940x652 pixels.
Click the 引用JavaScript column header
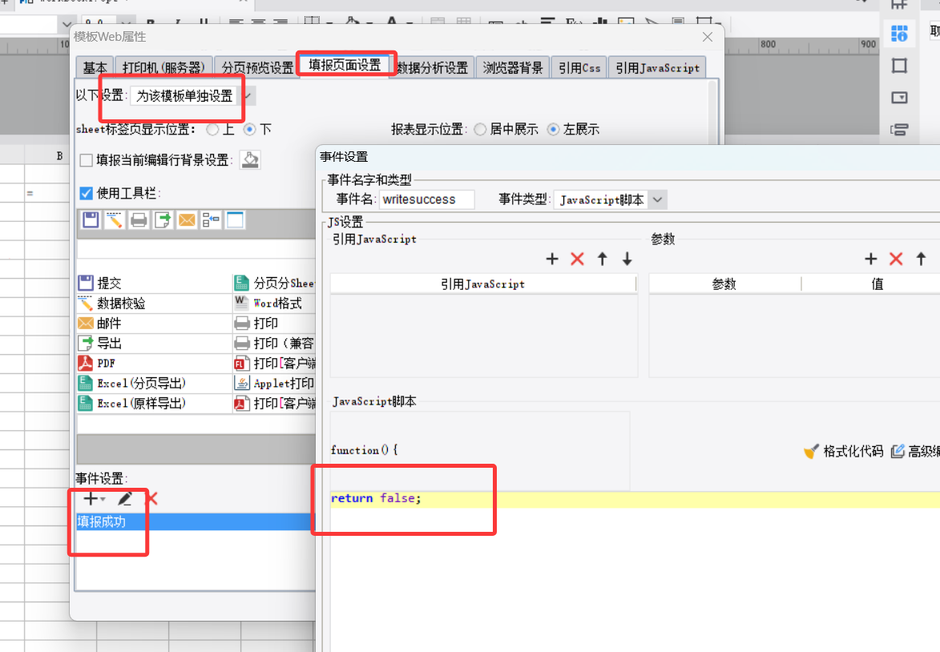pyautogui.click(x=483, y=284)
